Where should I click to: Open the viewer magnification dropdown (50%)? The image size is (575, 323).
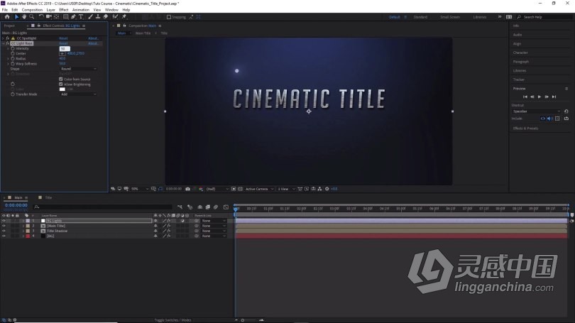click(139, 189)
